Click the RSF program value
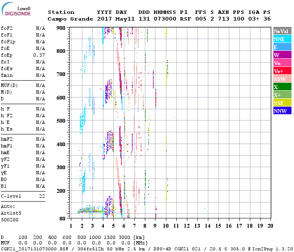Viewport: 294px width, 252px height. pos(186,19)
